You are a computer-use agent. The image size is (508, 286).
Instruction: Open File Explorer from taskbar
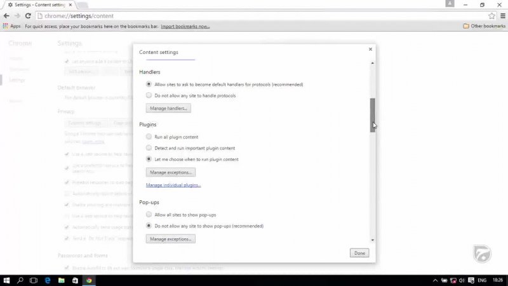61,280
